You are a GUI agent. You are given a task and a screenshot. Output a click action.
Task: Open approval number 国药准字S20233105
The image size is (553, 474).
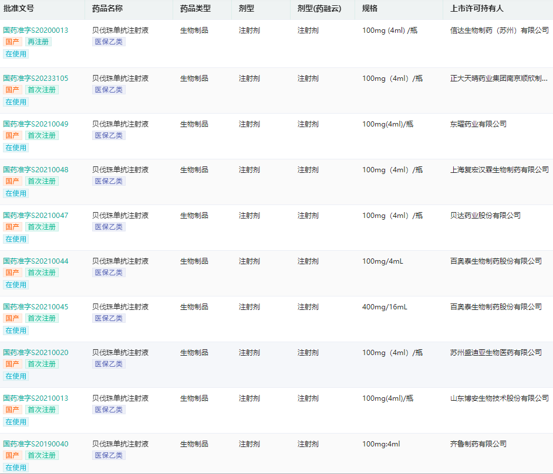coord(36,78)
